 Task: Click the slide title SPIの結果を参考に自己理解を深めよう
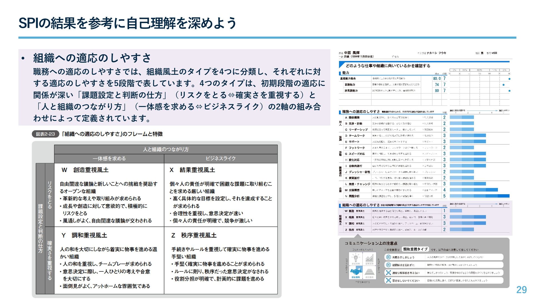pos(127,23)
